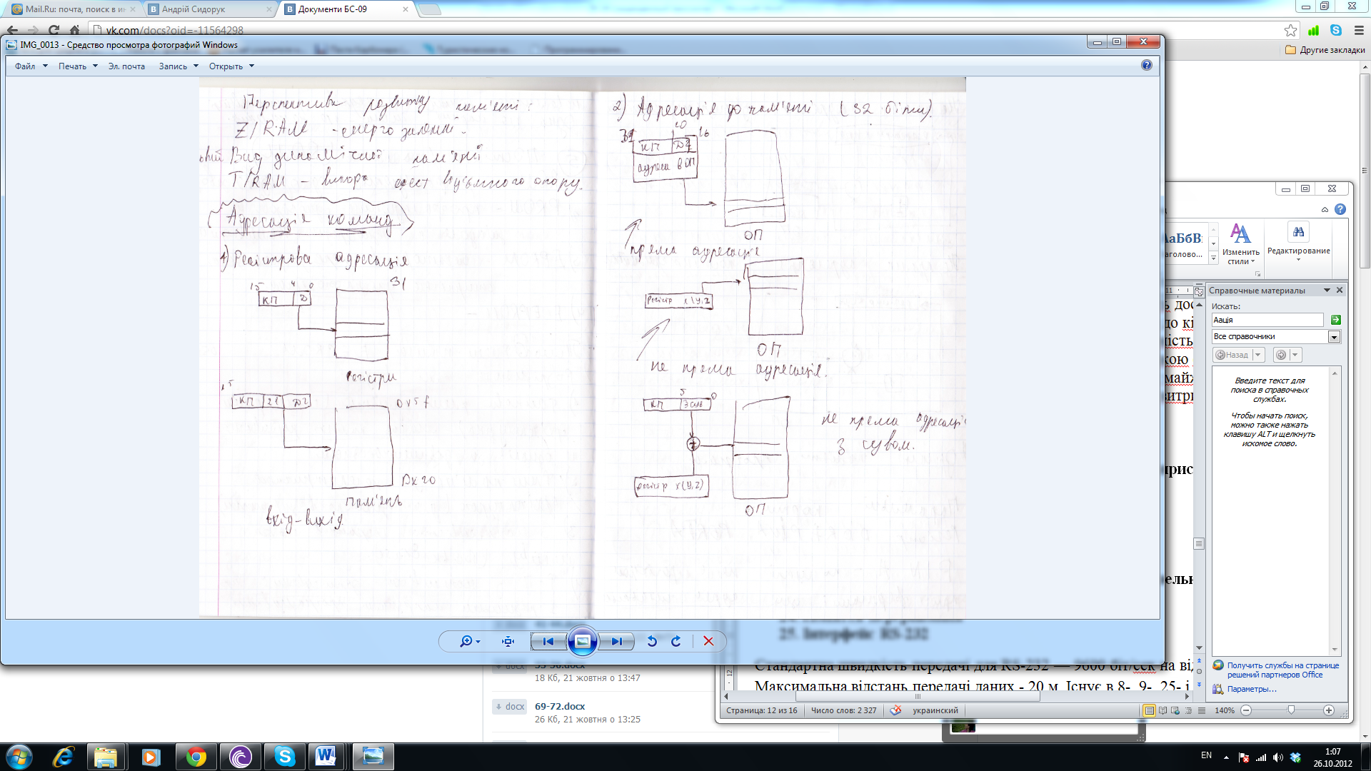Open 69-72.docx document link
The image size is (1371, 771).
pos(560,706)
